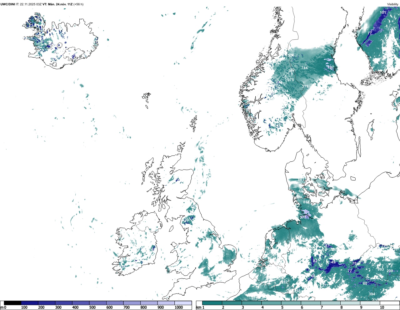Viewport: 400px width, 310px height.
Task: Click the 'Visibility' title at top right
Action: (x=393, y=4)
